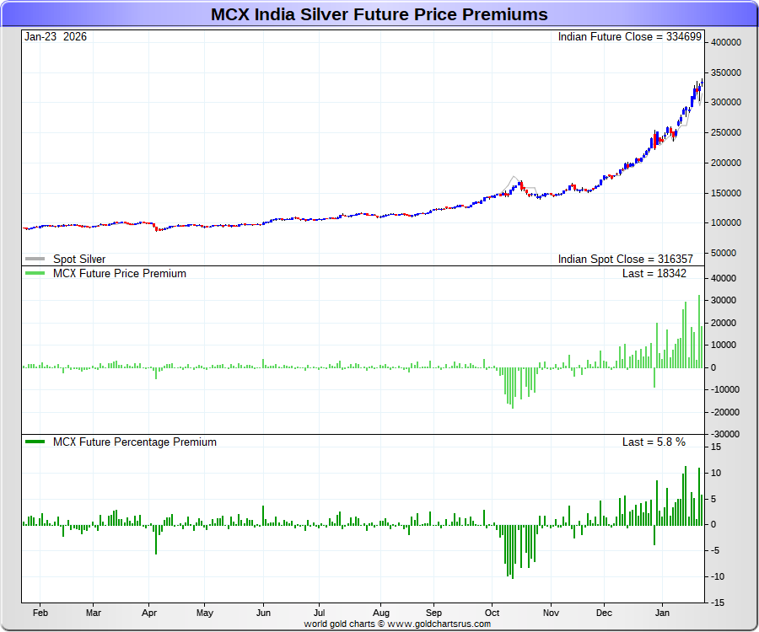Click the 250000 price axis label
The image size is (759, 632).
pos(726,133)
